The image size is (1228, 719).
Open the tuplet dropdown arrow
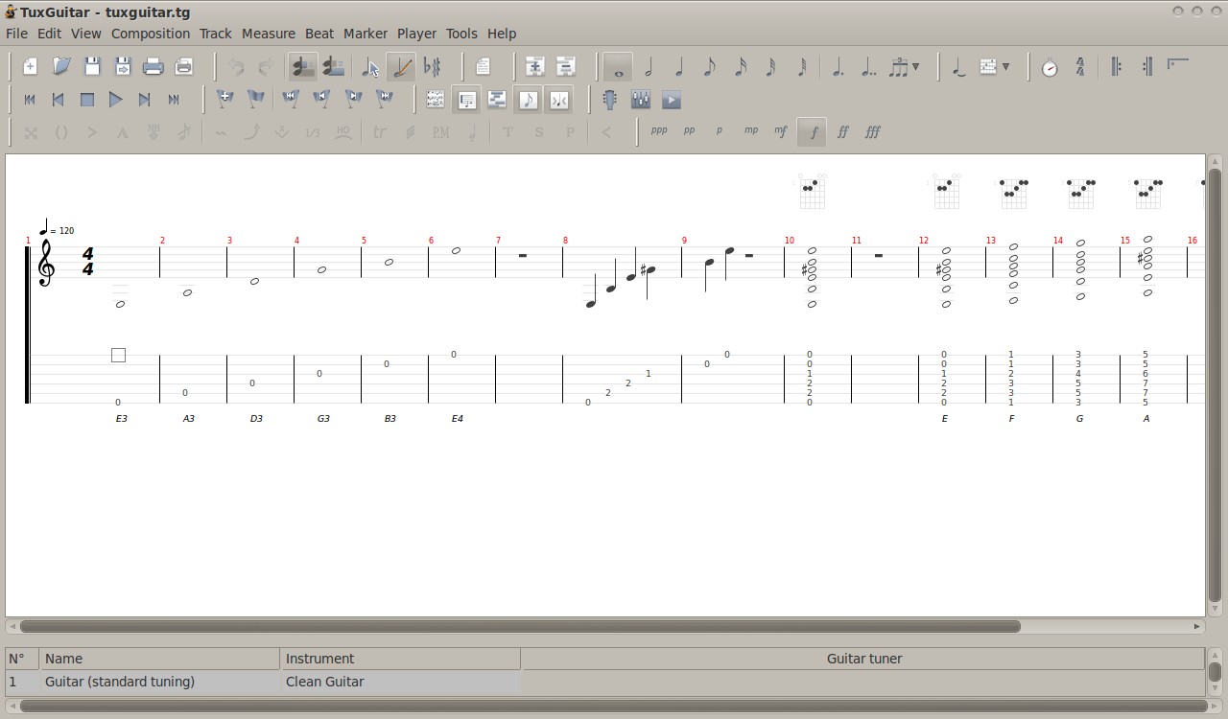point(914,66)
